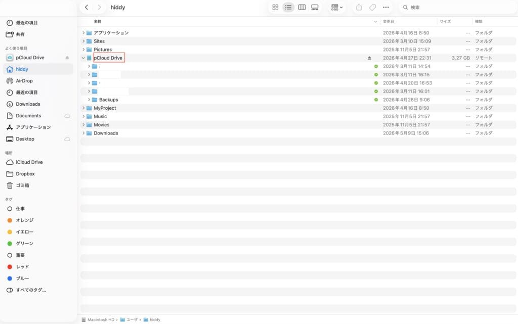Image resolution: width=518 pixels, height=324 pixels.
Task: Click the 3.27 GB size value
Action: (461, 58)
